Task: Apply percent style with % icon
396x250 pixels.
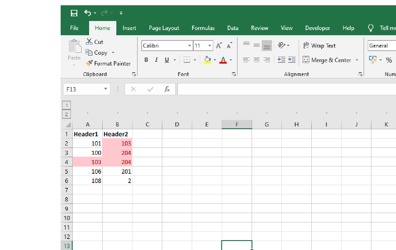Action: pyautogui.click(x=389, y=60)
